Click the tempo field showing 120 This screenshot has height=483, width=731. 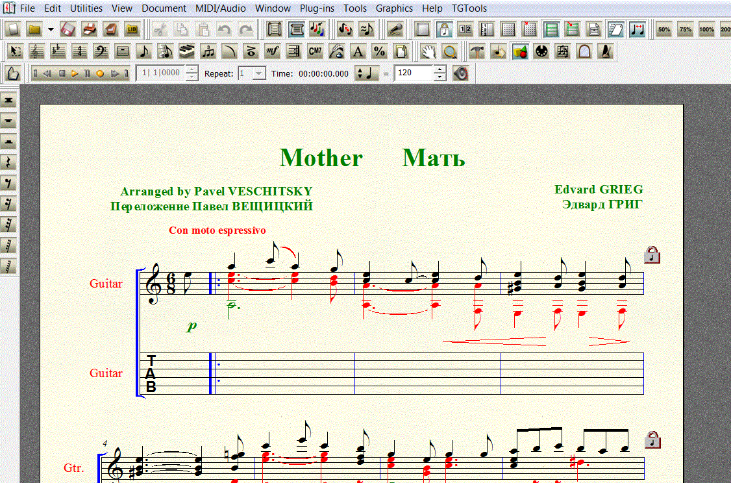[414, 73]
